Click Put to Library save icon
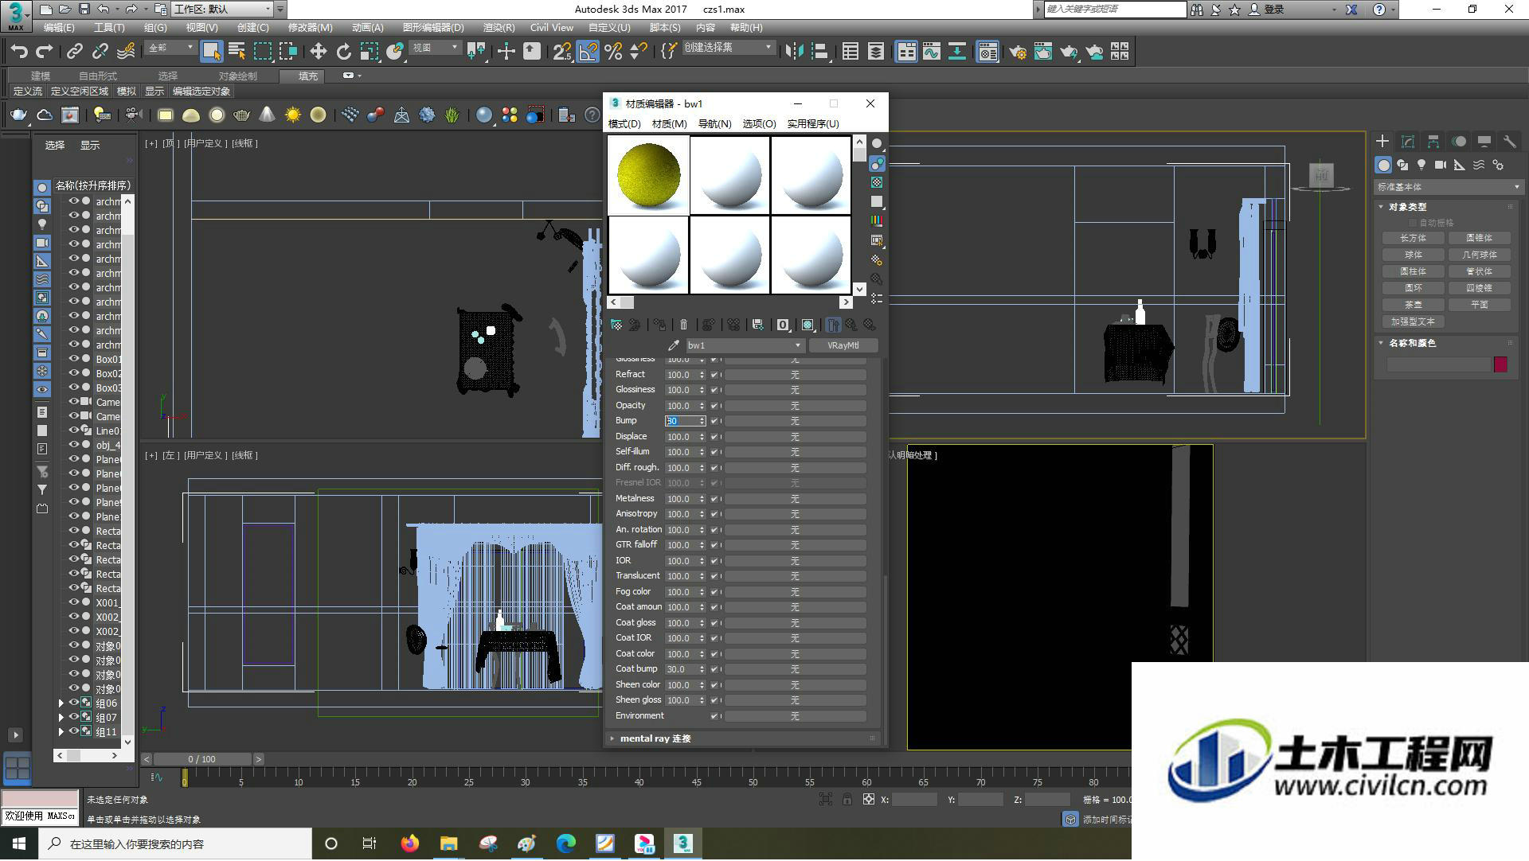 point(757,325)
